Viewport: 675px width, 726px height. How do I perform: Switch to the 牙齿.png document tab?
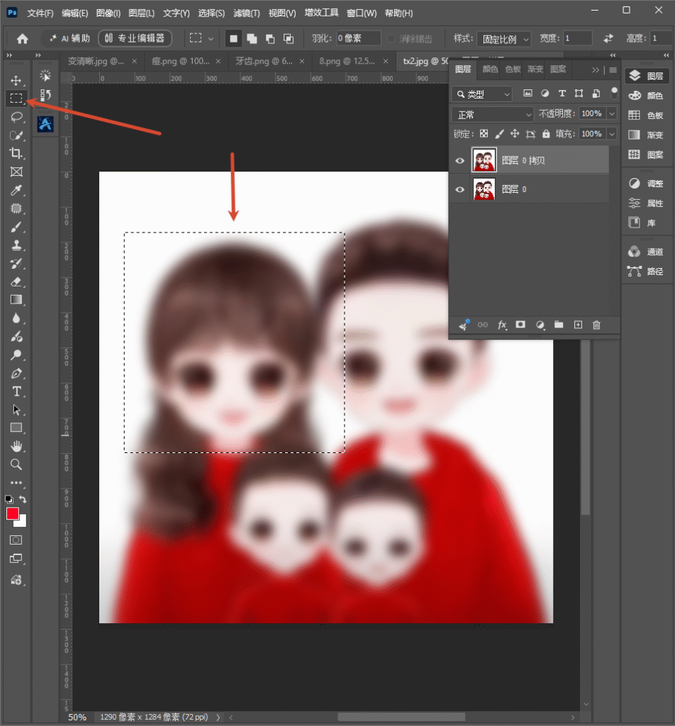(x=264, y=61)
